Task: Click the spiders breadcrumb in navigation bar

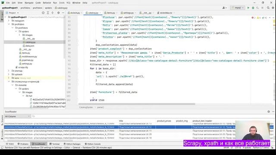Action: pyautogui.click(x=48, y=8)
